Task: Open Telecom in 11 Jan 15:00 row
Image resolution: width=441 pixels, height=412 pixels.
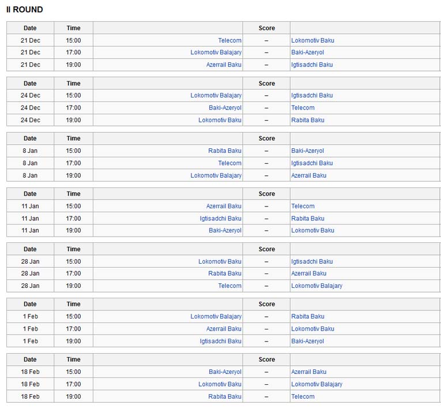Action: pyautogui.click(x=303, y=207)
